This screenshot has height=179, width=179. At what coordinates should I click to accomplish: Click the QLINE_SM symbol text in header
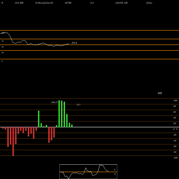[x=122, y=3]
